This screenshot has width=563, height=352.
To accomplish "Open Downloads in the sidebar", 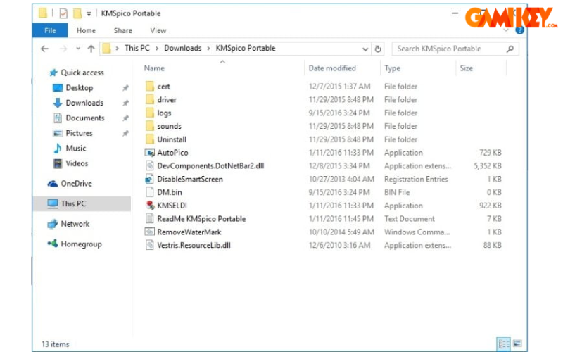I will pyautogui.click(x=84, y=103).
